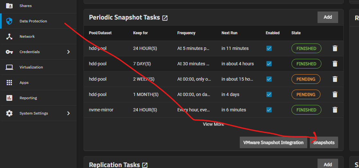
Task: Expand the System Settings submenu chevron
Action: (68, 113)
